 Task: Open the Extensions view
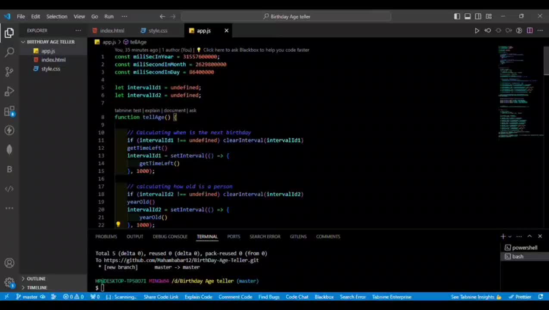pos(9,111)
